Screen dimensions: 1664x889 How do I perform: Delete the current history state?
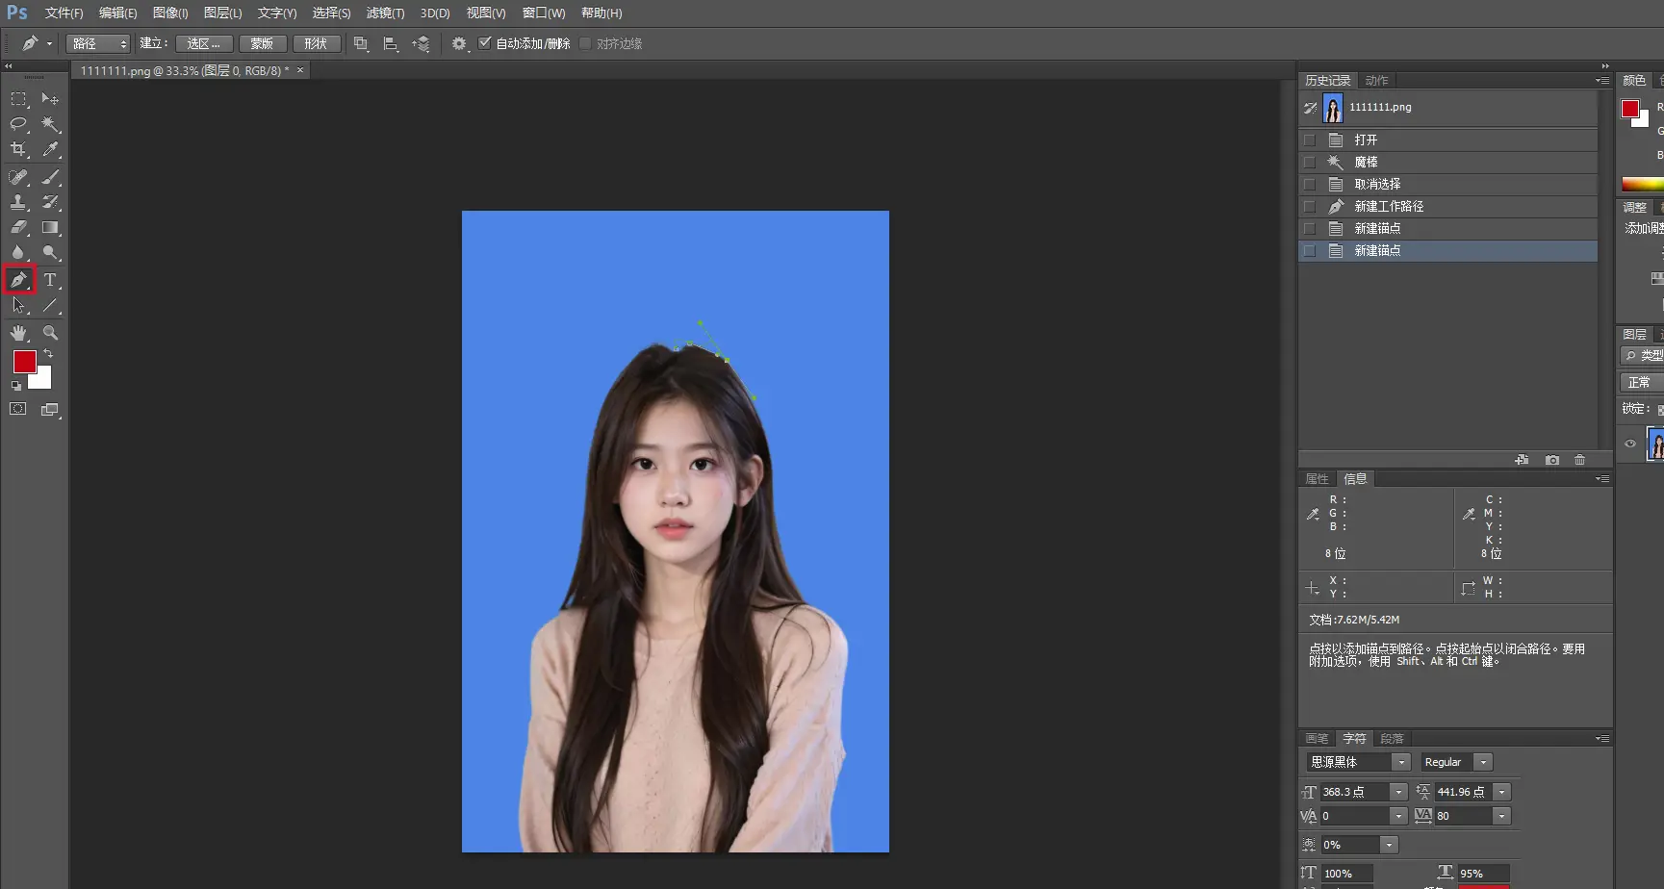coord(1579,460)
